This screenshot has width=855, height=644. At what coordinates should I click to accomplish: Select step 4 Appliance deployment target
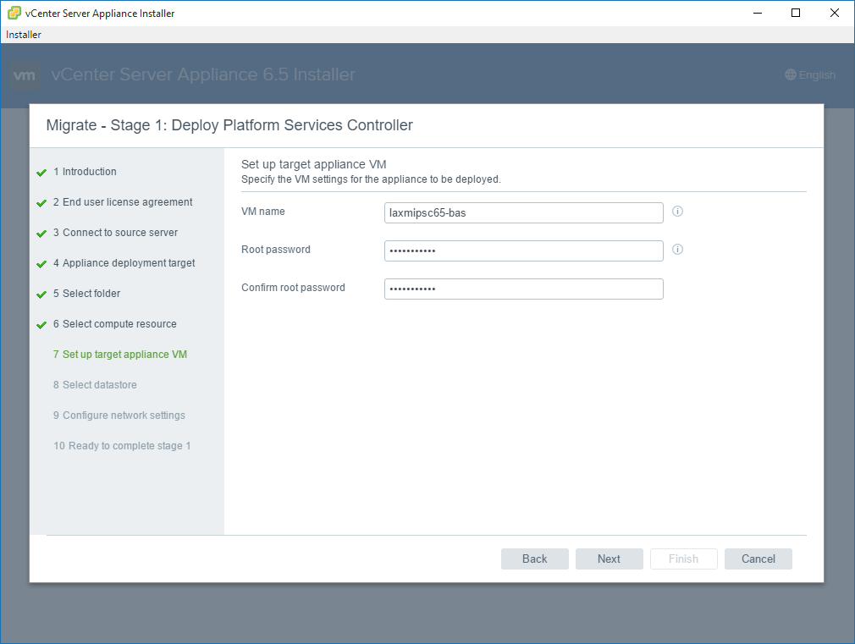click(x=129, y=263)
